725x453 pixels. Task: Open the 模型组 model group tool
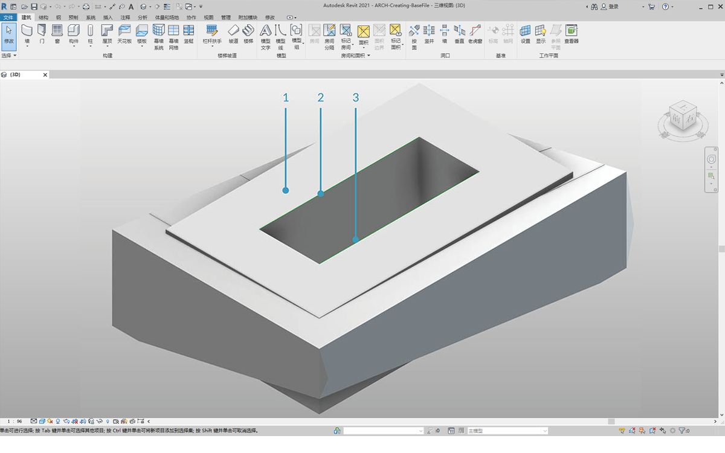coord(297,37)
